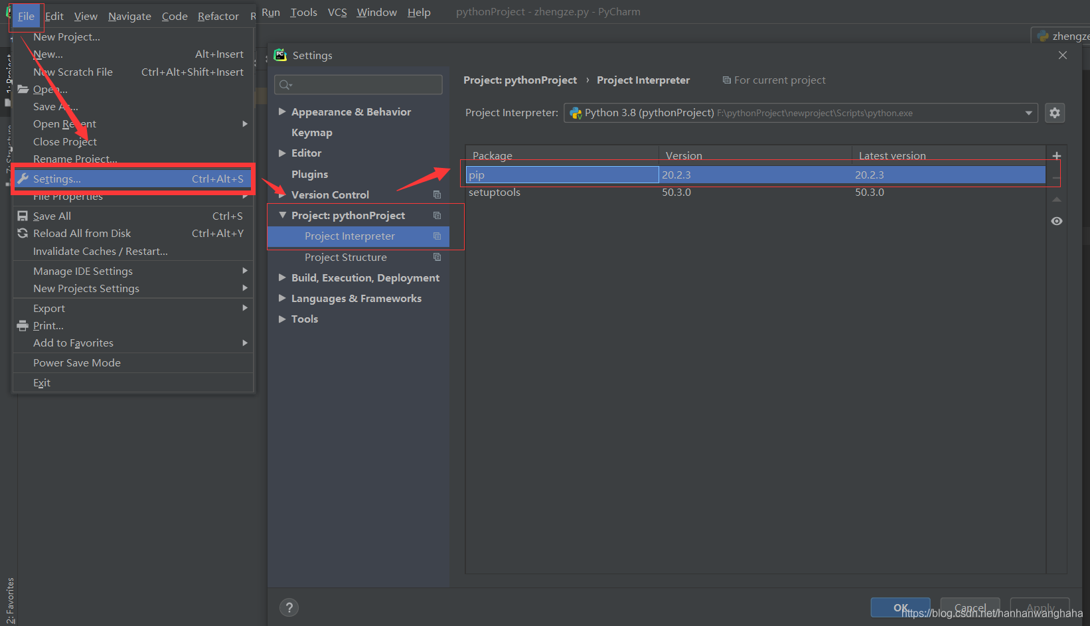1090x626 pixels.
Task: Click the plus icon to add package
Action: (1056, 156)
